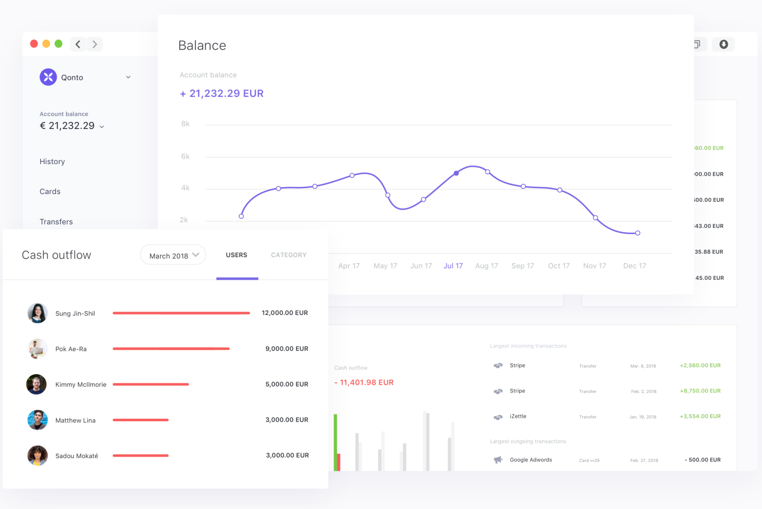The width and height of the screenshot is (762, 509).
Task: Select the Jun 17 axis label
Action: coord(421,266)
